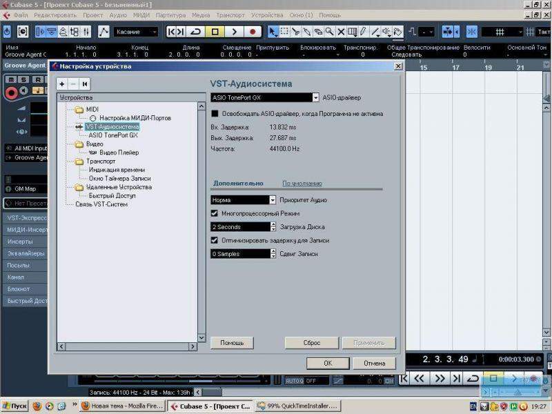Select the Range Selection tool

point(284,32)
